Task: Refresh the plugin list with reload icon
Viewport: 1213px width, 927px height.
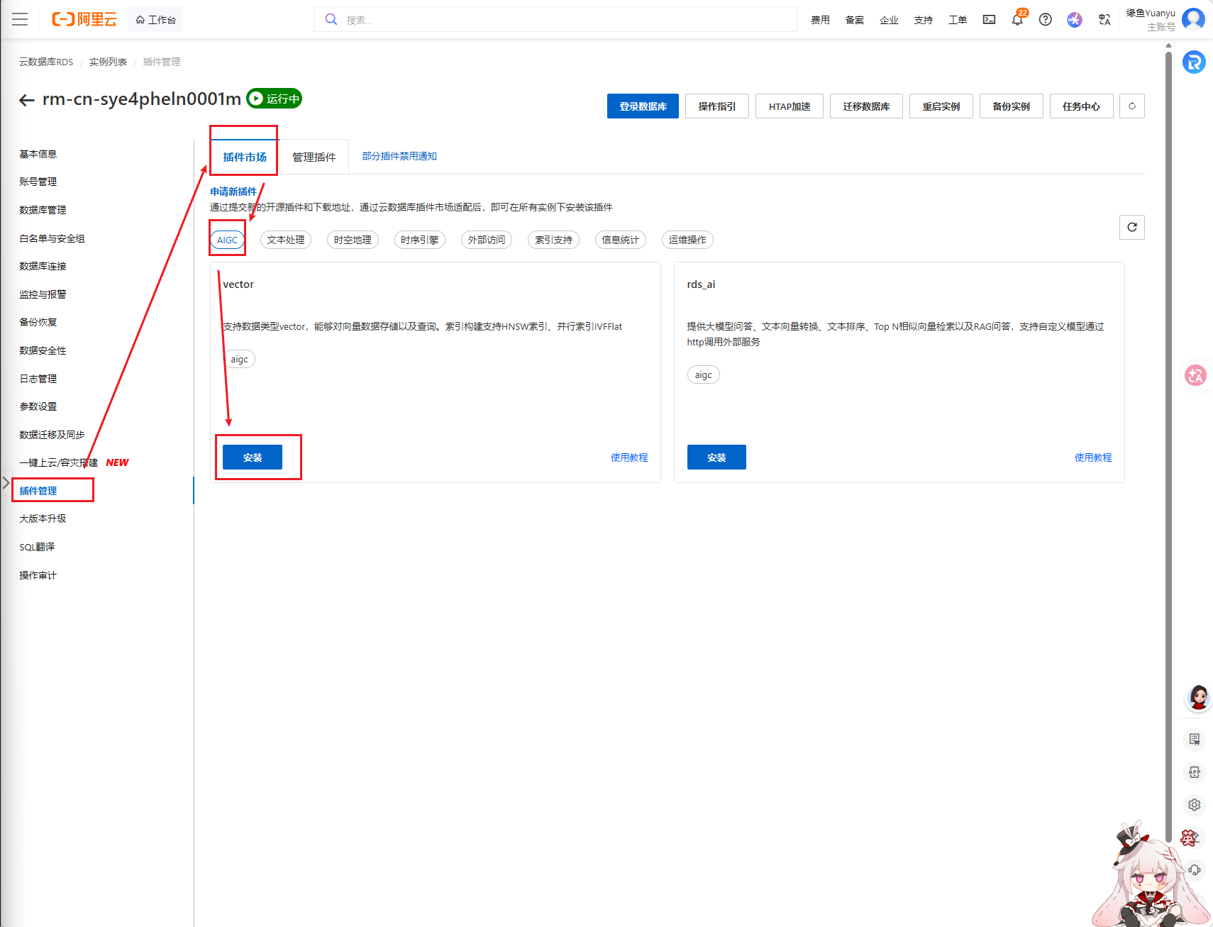Action: [1131, 227]
